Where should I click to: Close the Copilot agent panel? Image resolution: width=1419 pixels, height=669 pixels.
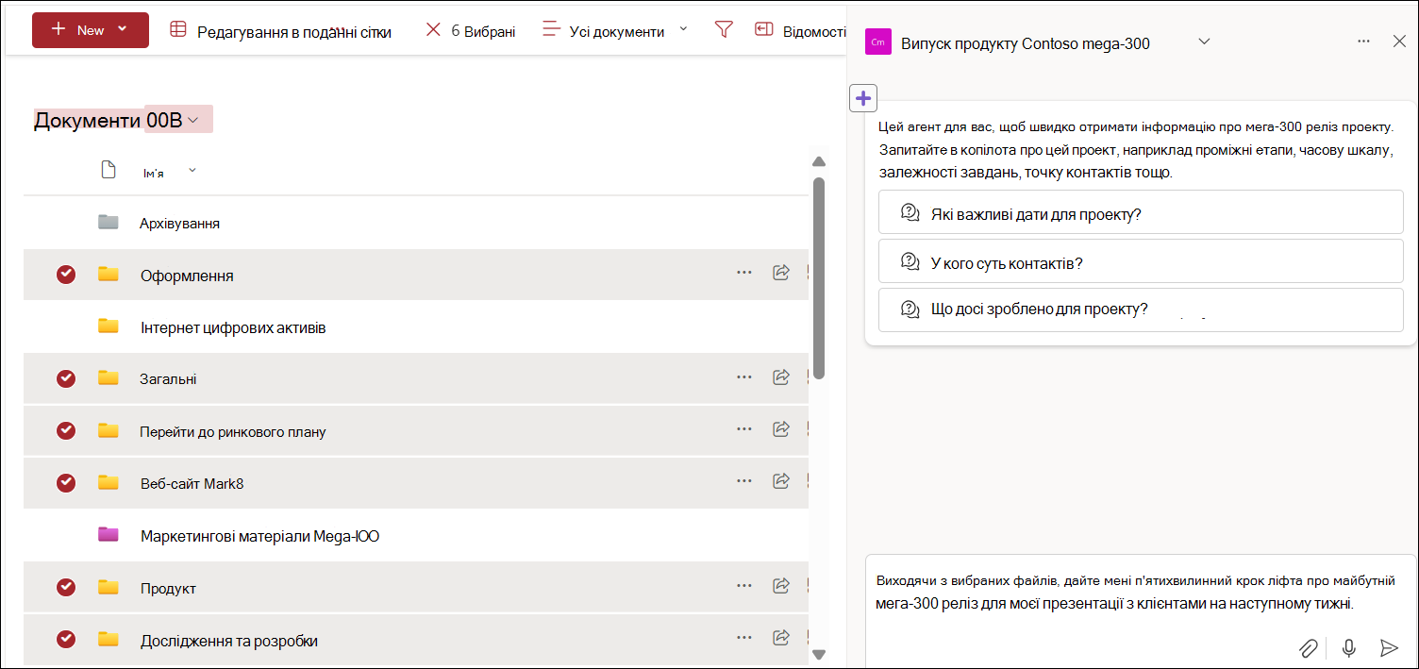(1399, 41)
